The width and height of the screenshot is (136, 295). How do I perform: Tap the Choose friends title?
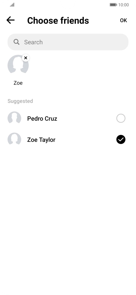pyautogui.click(x=58, y=21)
